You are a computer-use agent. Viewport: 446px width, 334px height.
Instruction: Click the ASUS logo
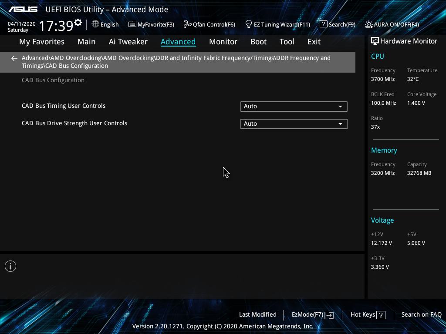23,10
